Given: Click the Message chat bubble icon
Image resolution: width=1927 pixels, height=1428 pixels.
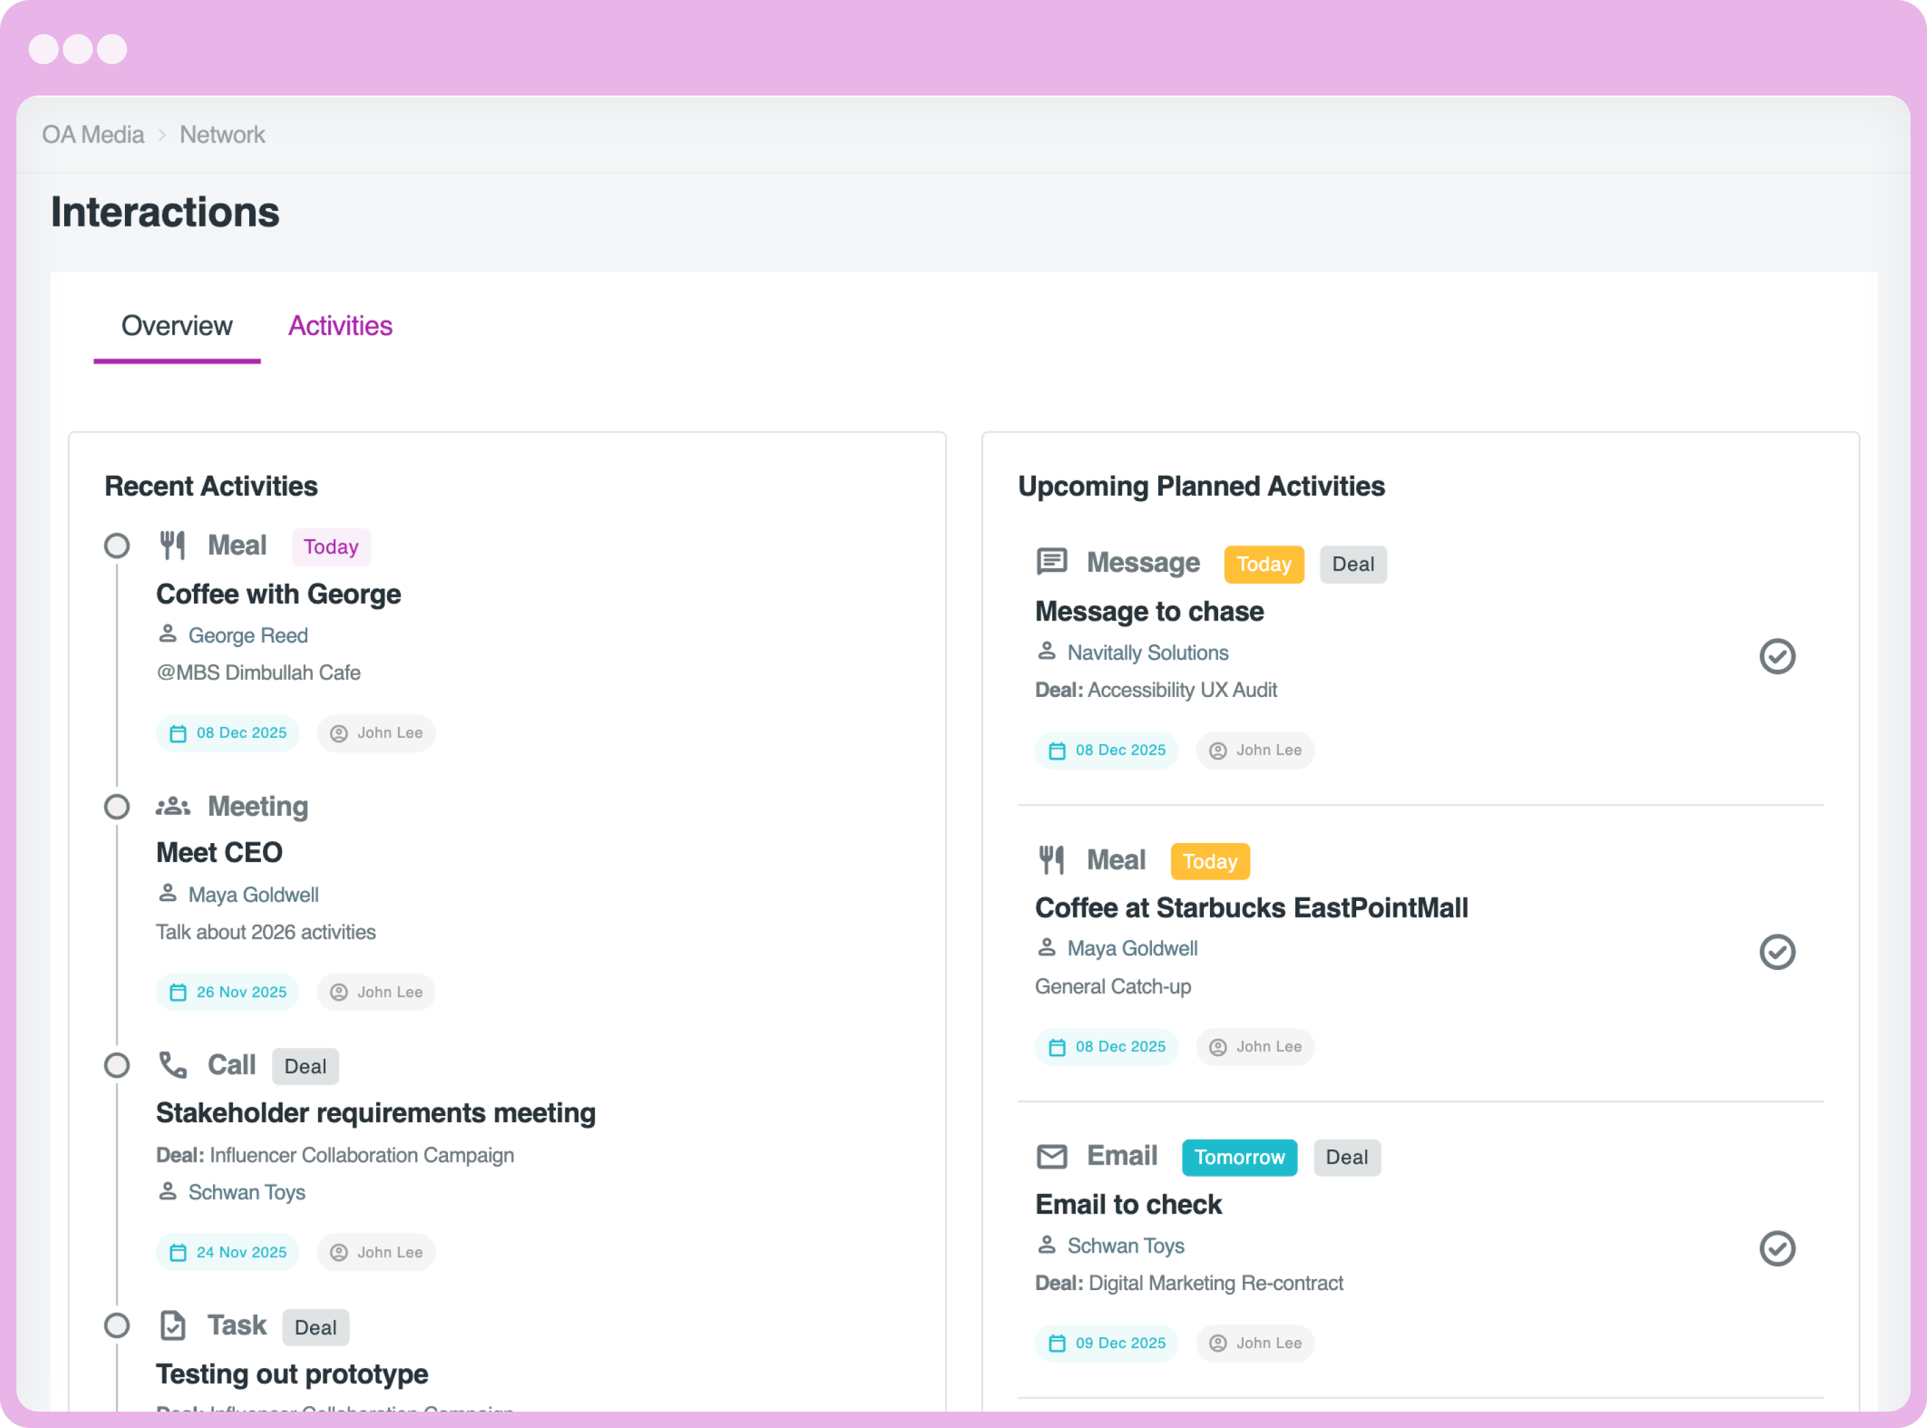Looking at the screenshot, I should pos(1052,562).
